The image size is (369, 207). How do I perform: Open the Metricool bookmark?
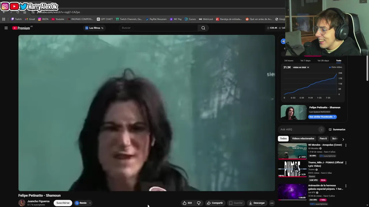[x=206, y=19]
